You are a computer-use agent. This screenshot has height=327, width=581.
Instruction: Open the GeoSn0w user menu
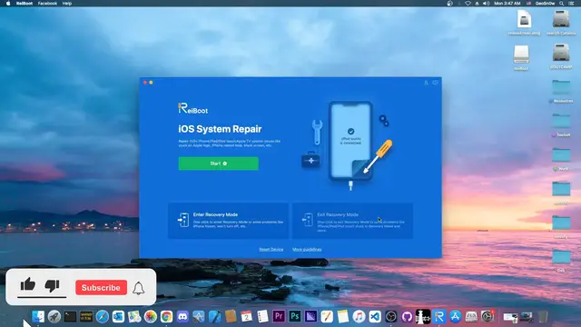[x=545, y=4]
